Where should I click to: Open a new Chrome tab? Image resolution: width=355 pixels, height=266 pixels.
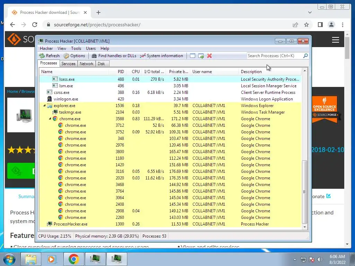pyautogui.click(x=98, y=12)
